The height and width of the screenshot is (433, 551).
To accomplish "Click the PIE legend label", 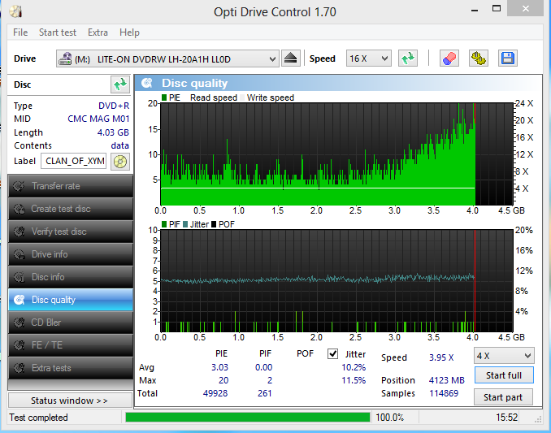I will click(175, 97).
